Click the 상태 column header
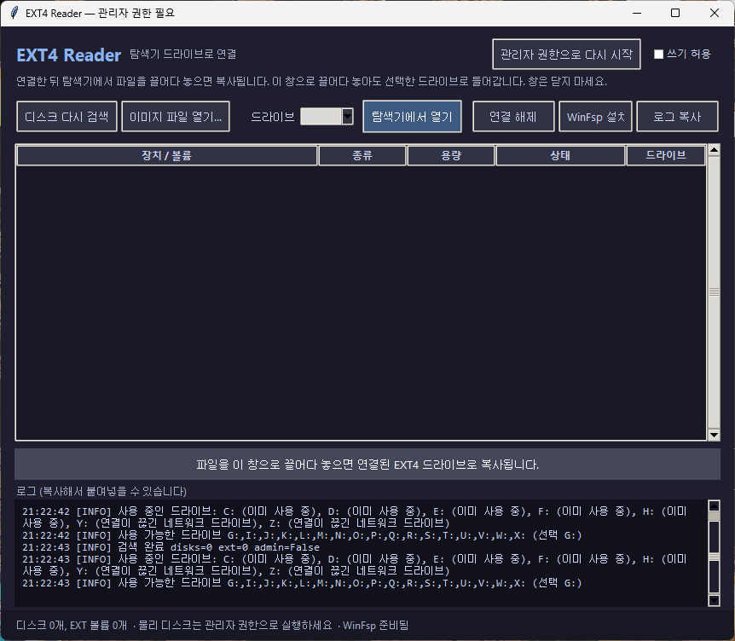This screenshot has height=641, width=735. point(560,156)
